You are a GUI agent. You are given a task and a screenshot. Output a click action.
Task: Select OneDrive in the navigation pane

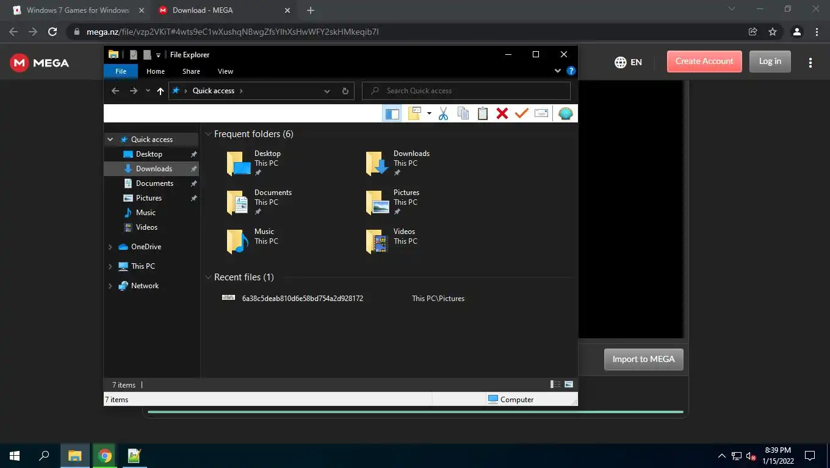pyautogui.click(x=146, y=247)
